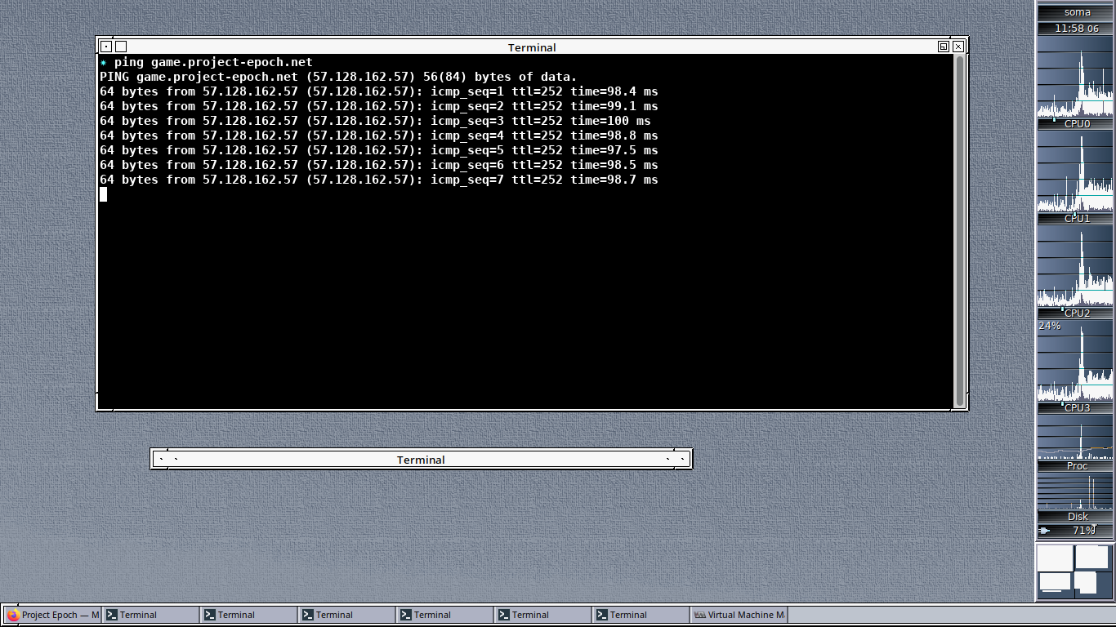Click the icmp_seq=4 time=98.8 ms line
Image resolution: width=1116 pixels, height=627 pixels.
click(x=378, y=136)
